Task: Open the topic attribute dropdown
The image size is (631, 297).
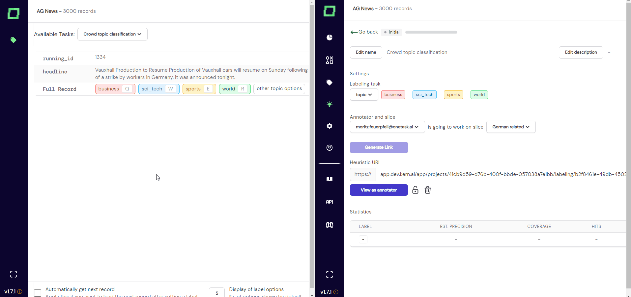Action: pos(364,94)
